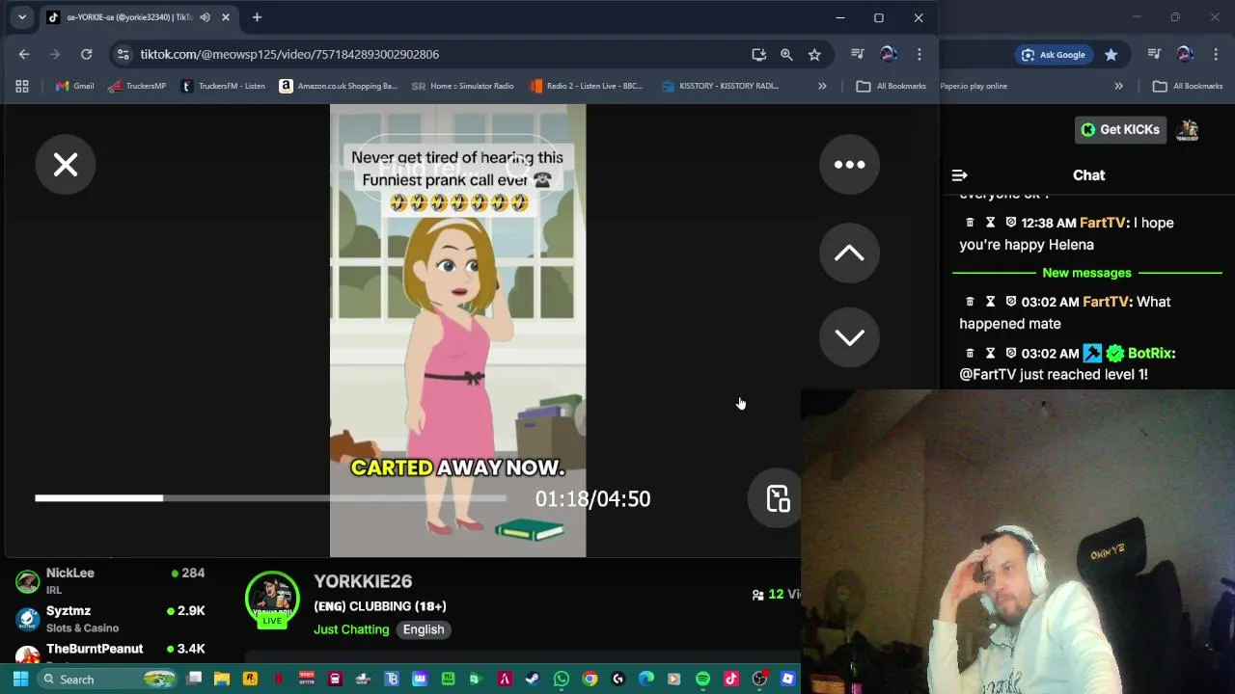Click the install app icon in address bar
The width and height of the screenshot is (1235, 694).
pyautogui.click(x=758, y=55)
